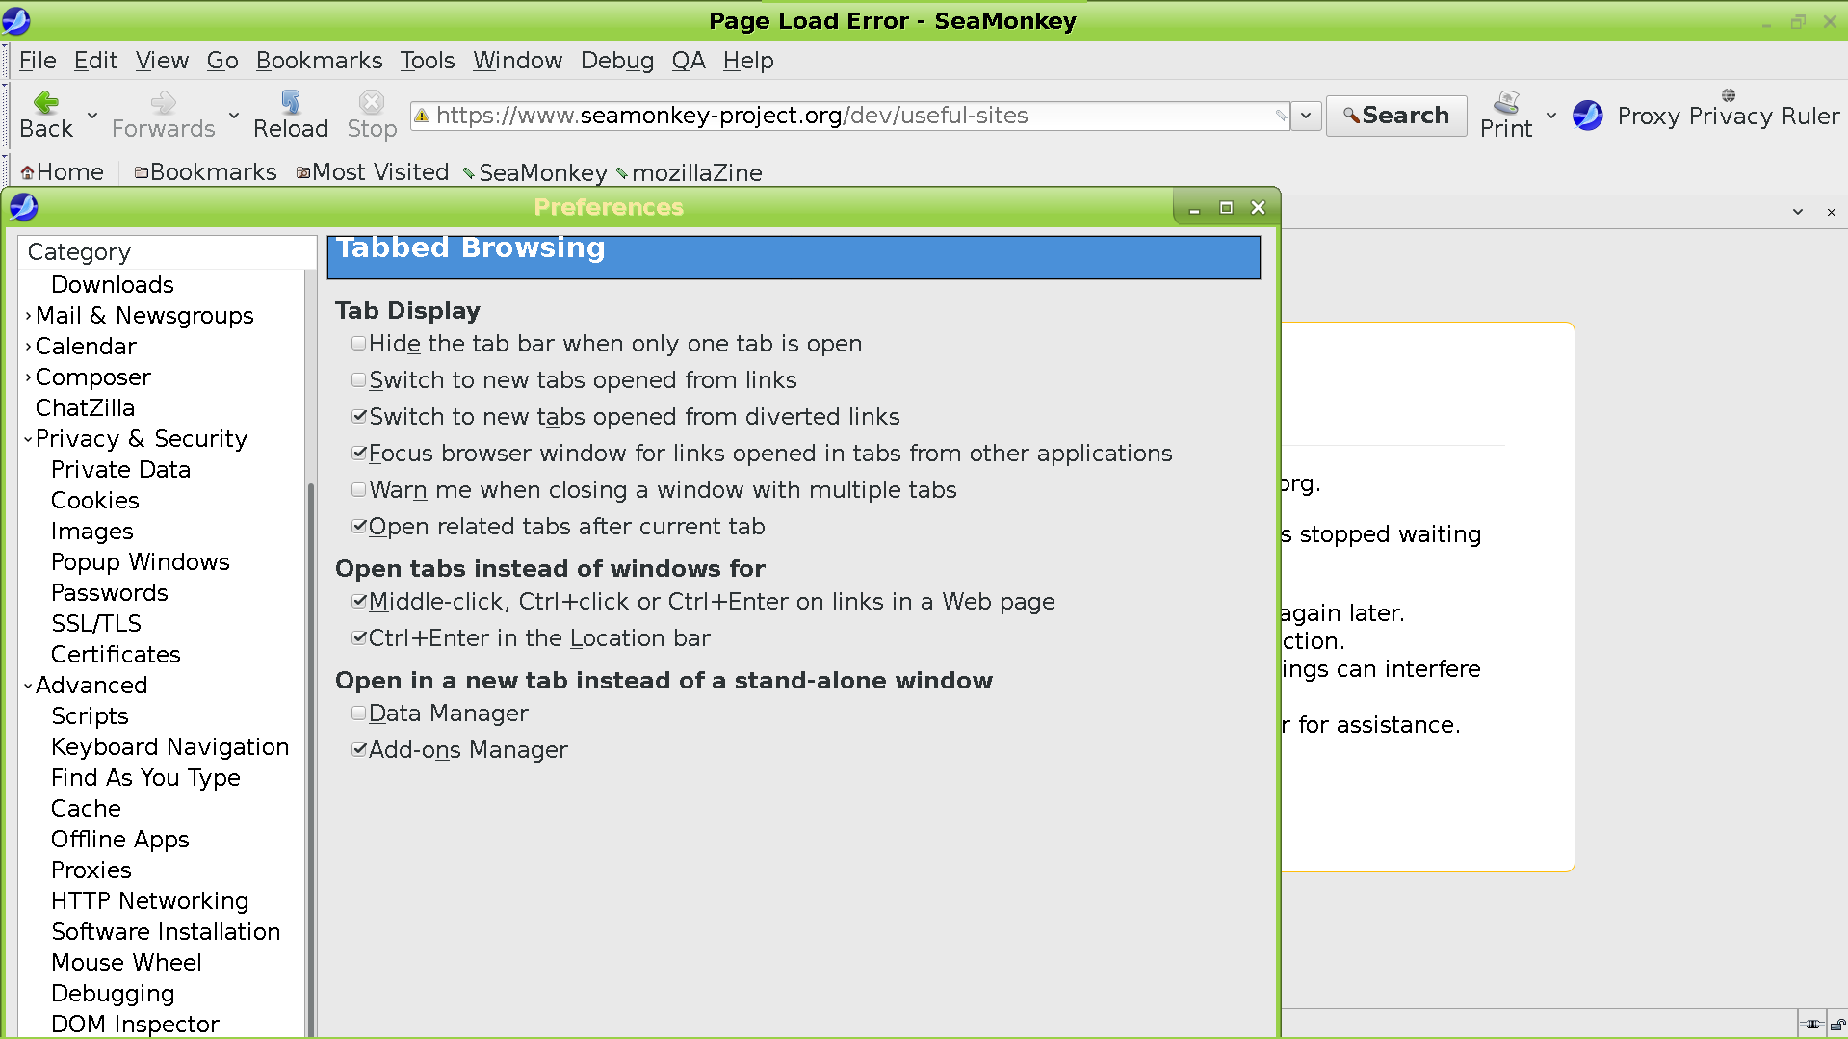The height and width of the screenshot is (1039, 1848).
Task: Open the Debug menu
Action: coord(617,60)
